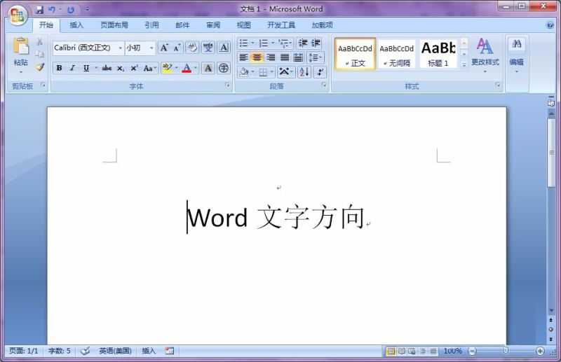This screenshot has width=561, height=362.
Task: Click the Format Painter brush icon
Action: tap(40, 67)
